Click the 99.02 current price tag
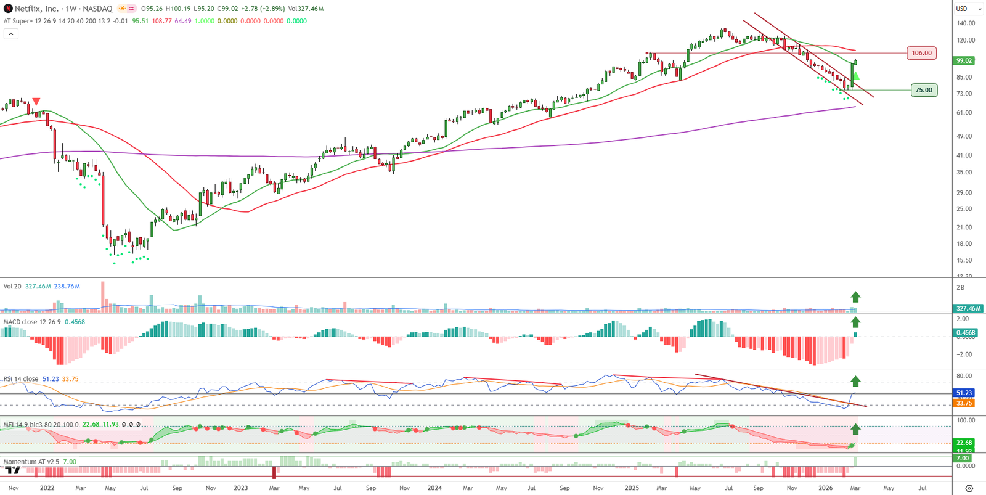Screen dimensions: 986x495 963,60
